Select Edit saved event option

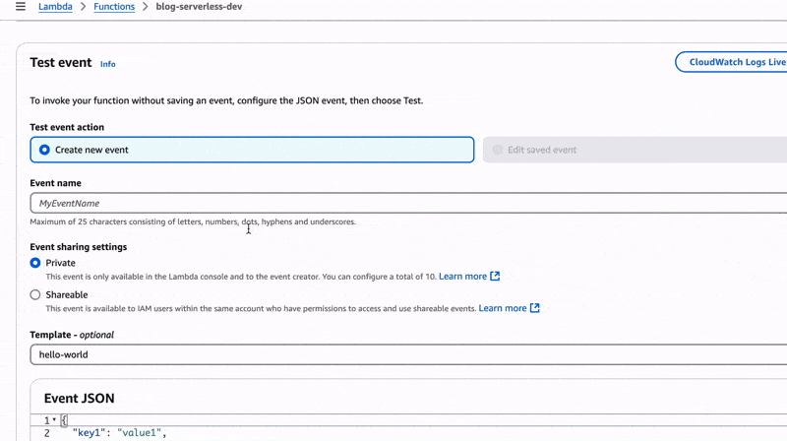tap(635, 150)
